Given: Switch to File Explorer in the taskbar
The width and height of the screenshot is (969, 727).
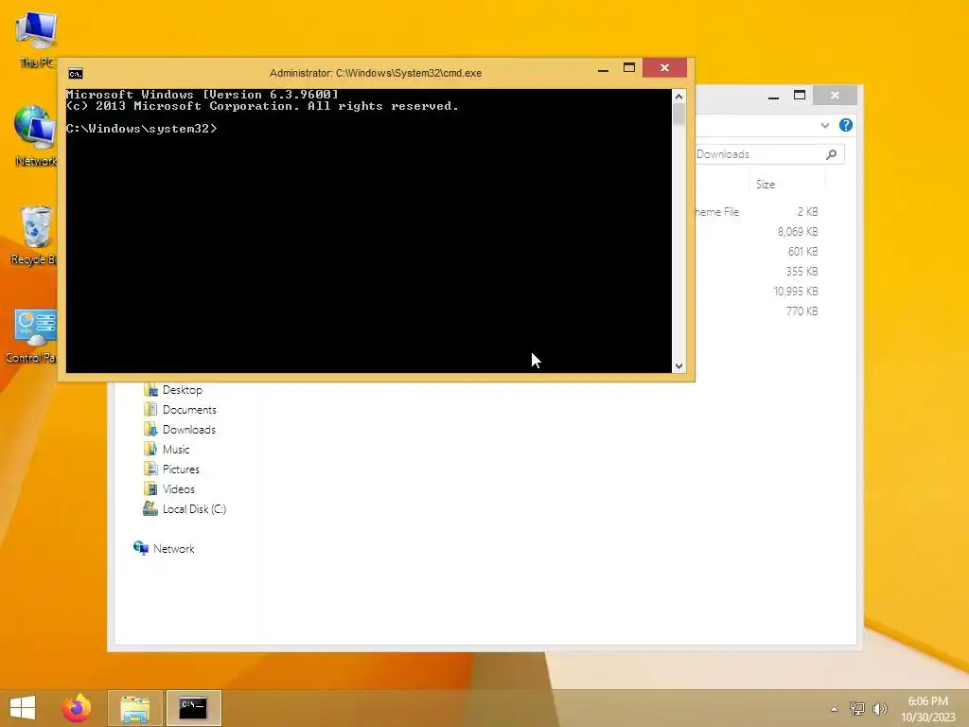Looking at the screenshot, I should (x=134, y=708).
